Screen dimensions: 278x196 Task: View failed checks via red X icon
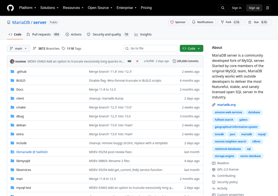137,61
